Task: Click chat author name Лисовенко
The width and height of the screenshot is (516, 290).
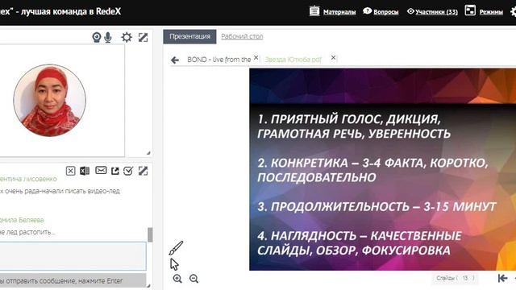Action: pos(41,179)
